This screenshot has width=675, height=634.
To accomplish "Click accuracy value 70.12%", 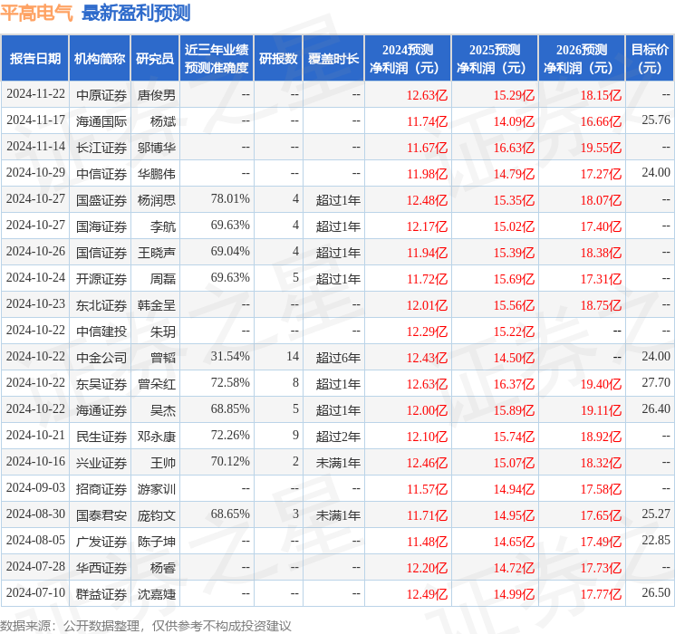I will coord(230,461).
